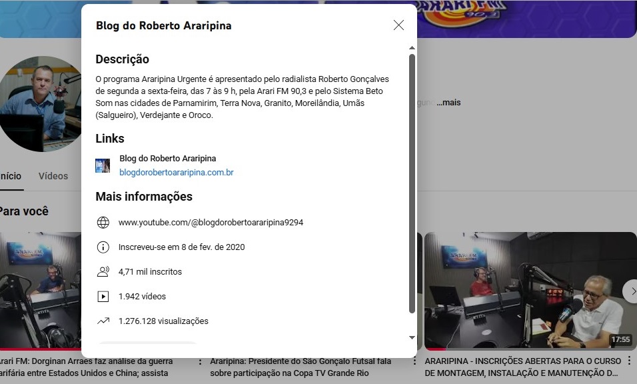
Task: Click the 1.276.128 visualizações text
Action: [163, 321]
